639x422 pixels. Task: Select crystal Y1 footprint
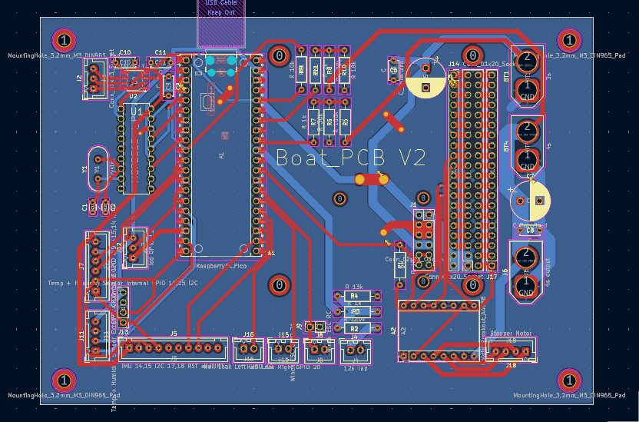pos(98,168)
